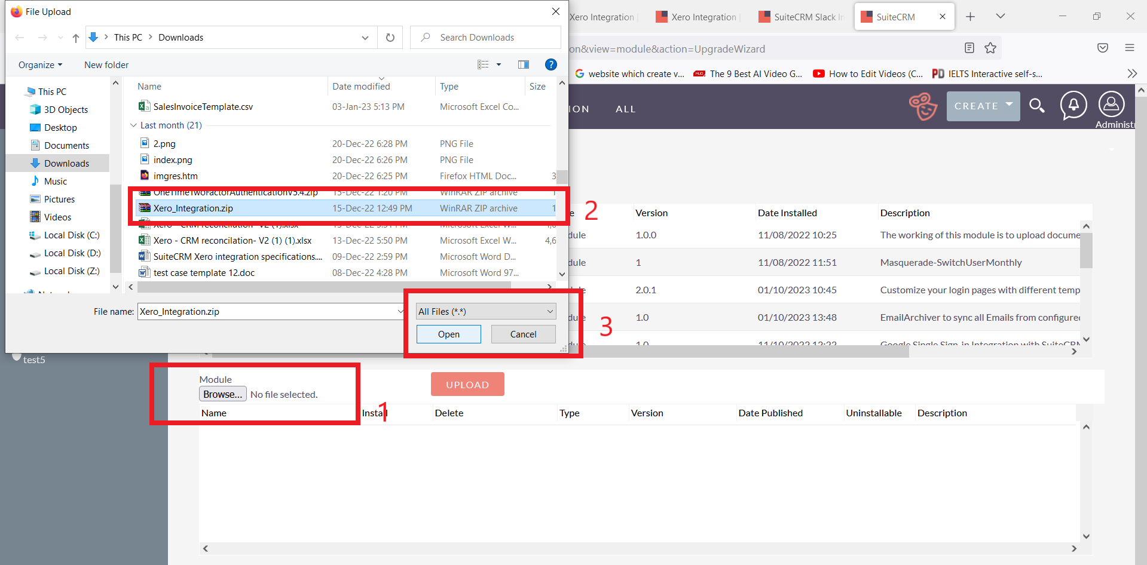
Task: Click the Search Downloads field
Action: click(x=485, y=38)
